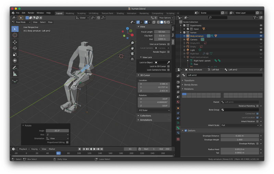
Task: Toggle visibility of Experiments collection
Action: tap(261, 25)
